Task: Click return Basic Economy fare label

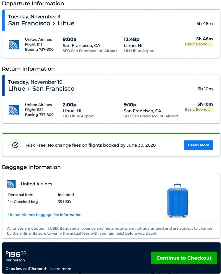Action: click(199, 109)
